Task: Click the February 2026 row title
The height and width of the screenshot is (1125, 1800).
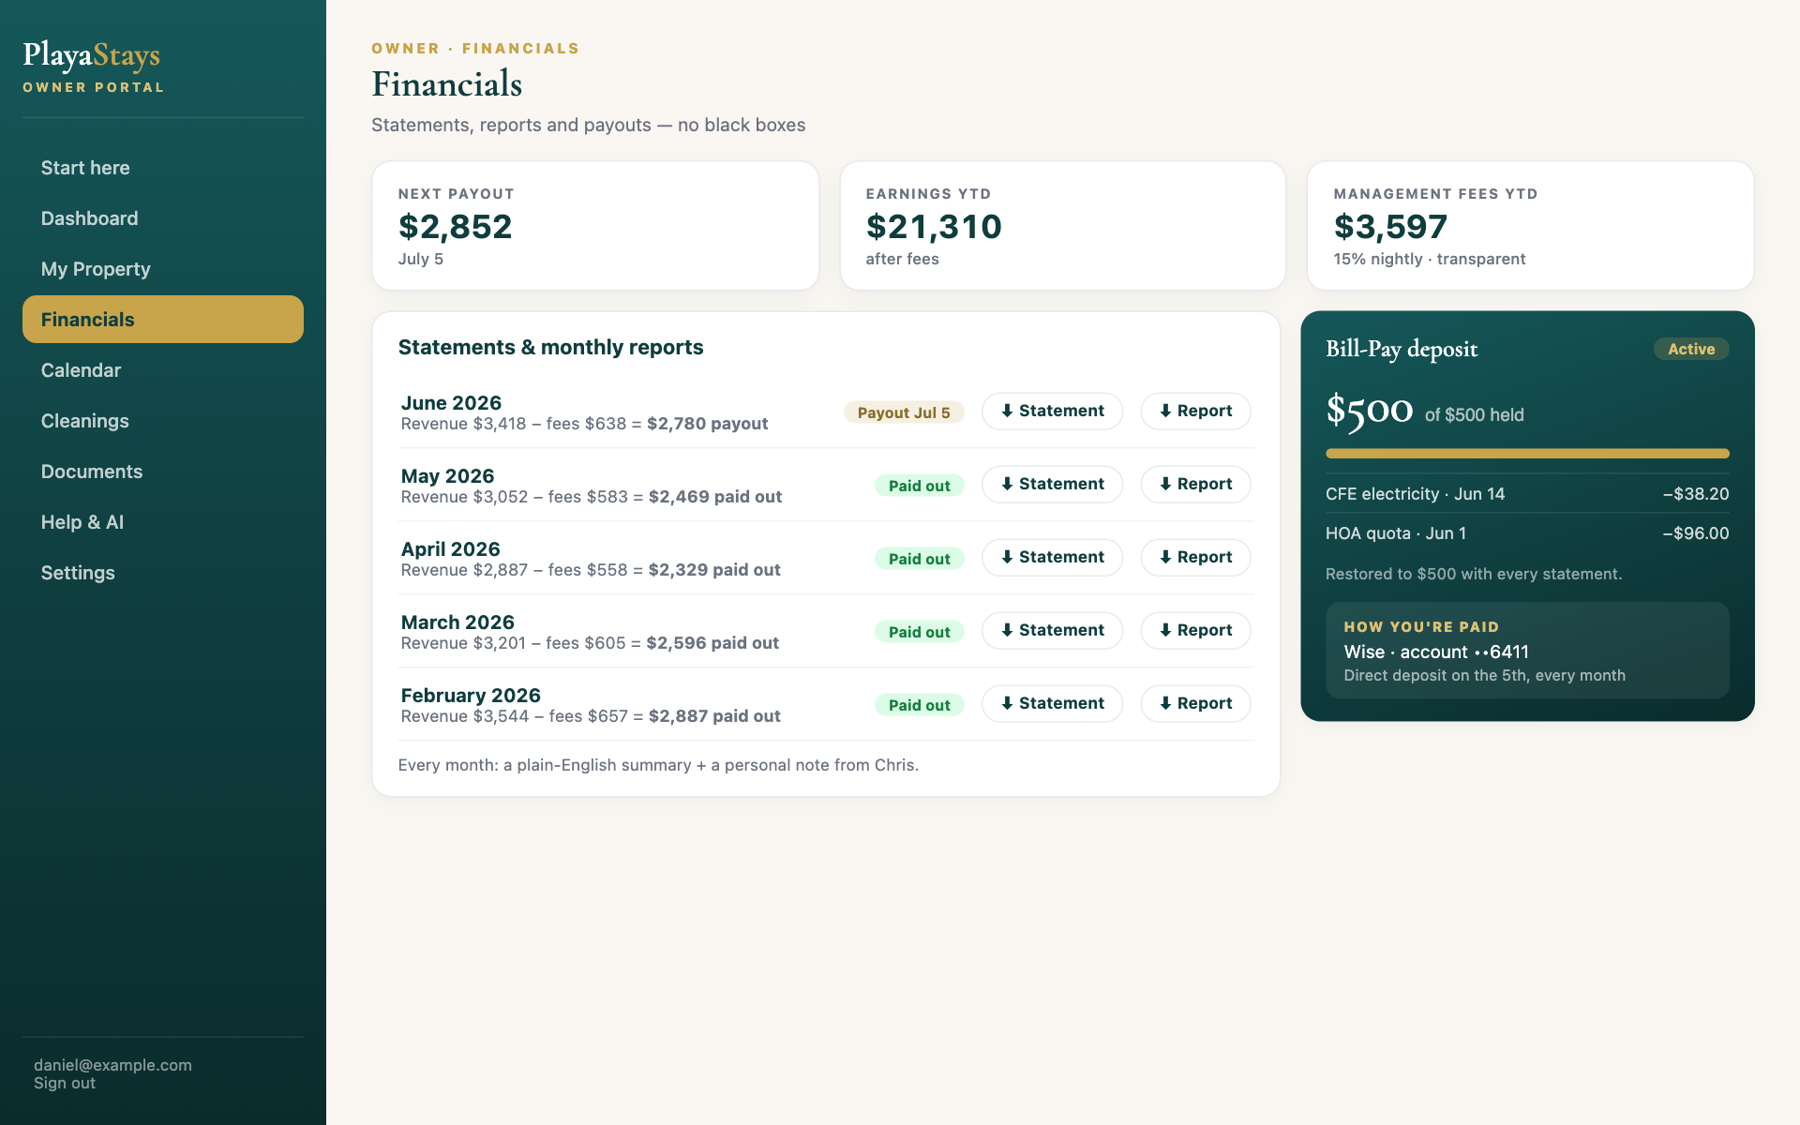Action: click(x=471, y=696)
